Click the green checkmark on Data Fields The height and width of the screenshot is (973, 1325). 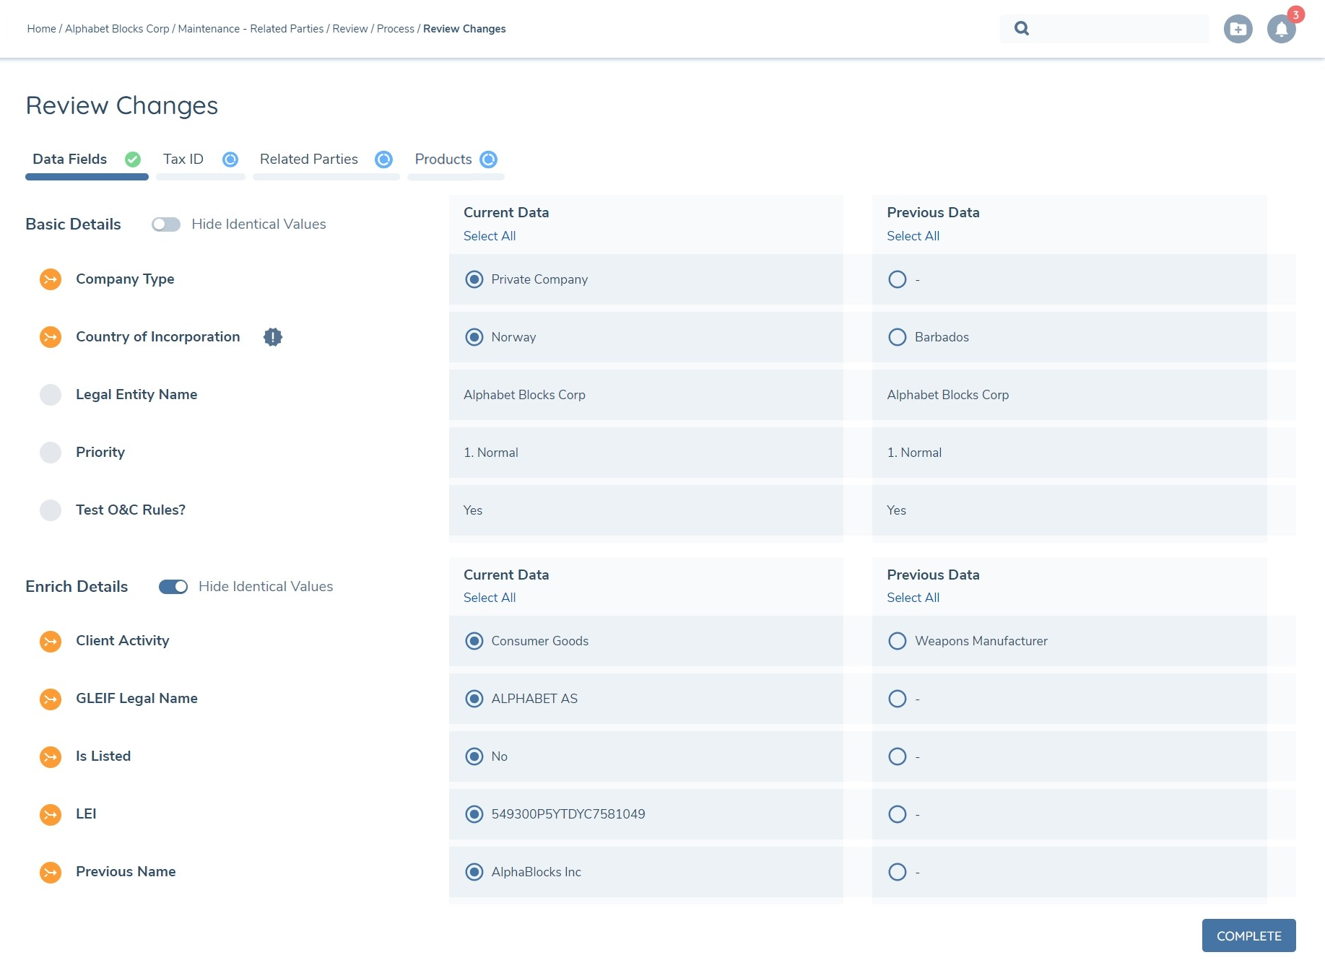click(132, 160)
